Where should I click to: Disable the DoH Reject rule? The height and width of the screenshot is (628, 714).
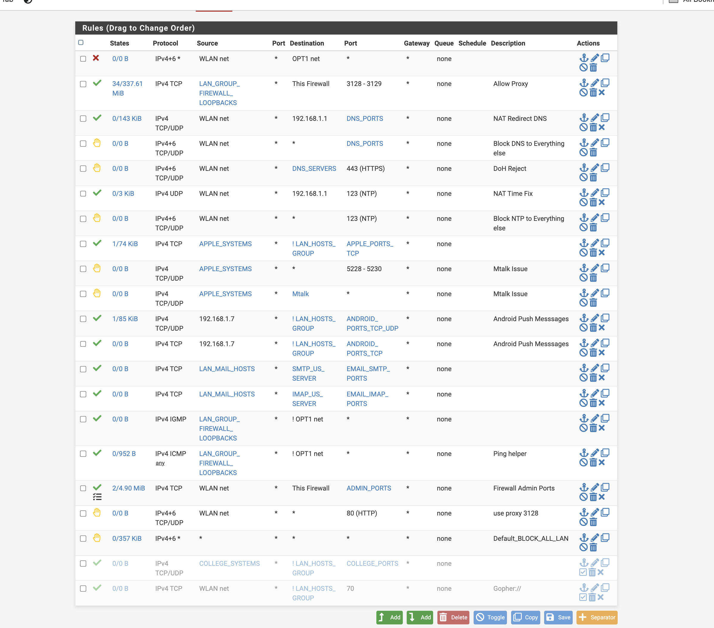pyautogui.click(x=583, y=177)
